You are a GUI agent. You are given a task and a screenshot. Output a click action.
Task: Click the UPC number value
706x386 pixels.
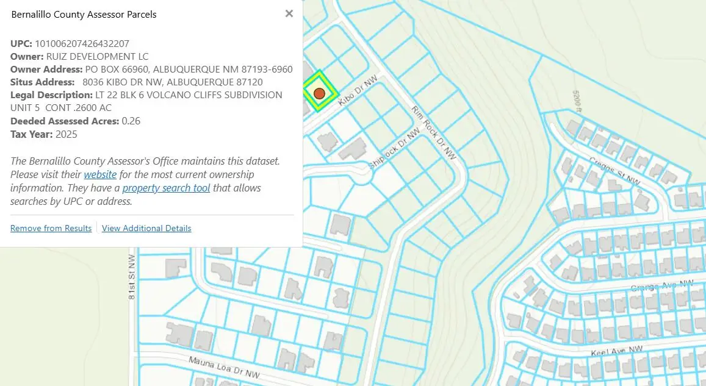click(x=82, y=43)
